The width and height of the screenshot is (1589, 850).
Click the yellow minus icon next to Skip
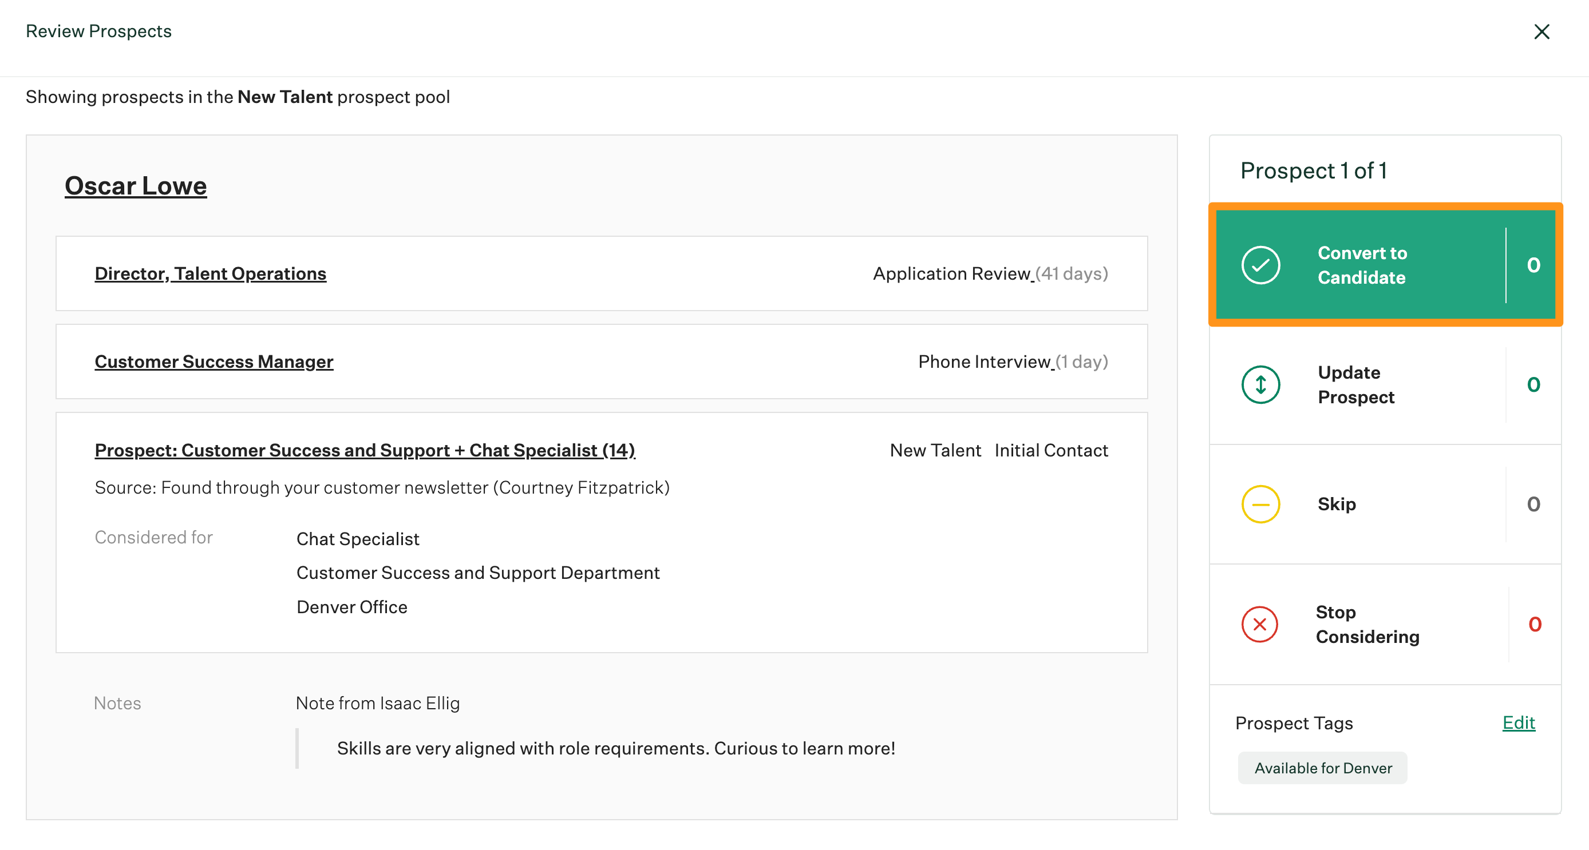point(1260,503)
